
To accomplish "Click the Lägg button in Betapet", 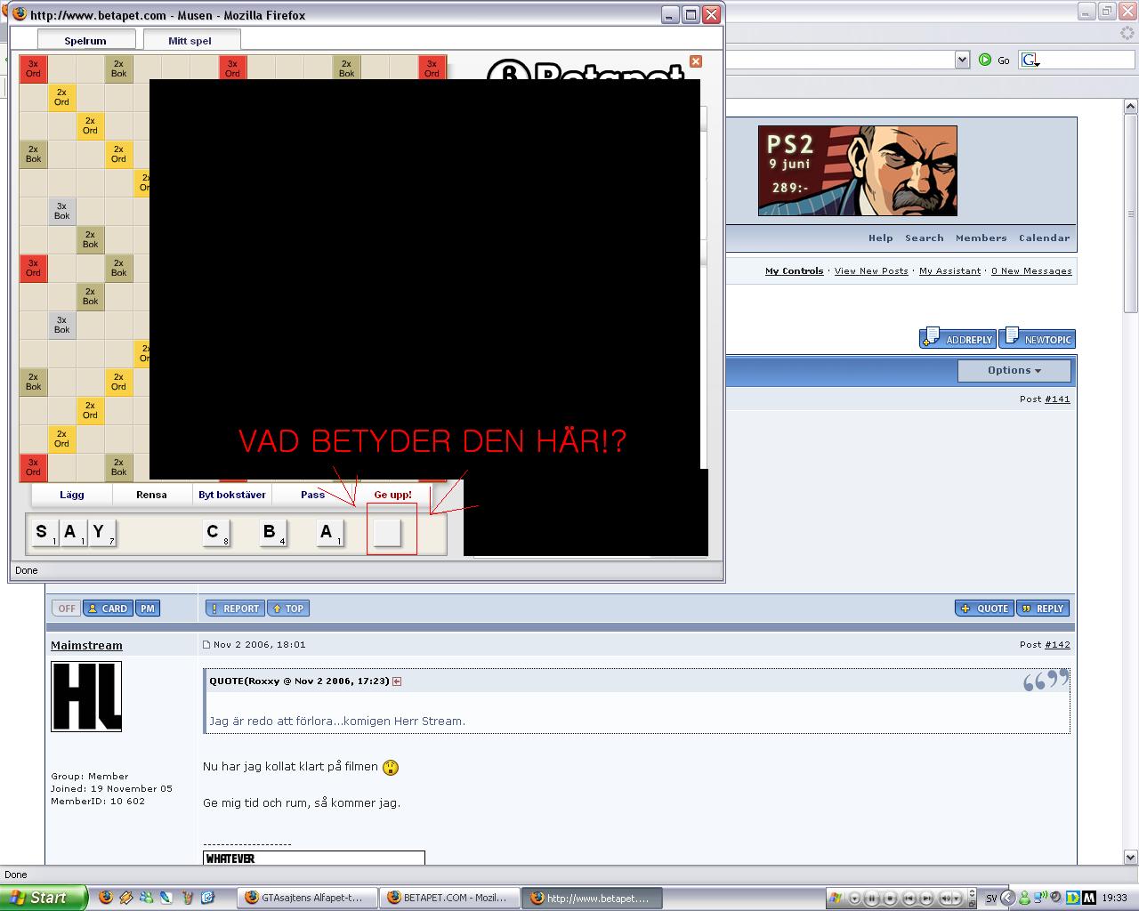I will point(72,495).
